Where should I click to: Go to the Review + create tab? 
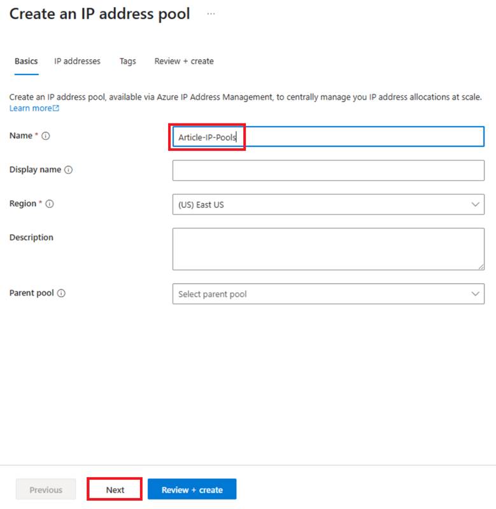click(184, 61)
